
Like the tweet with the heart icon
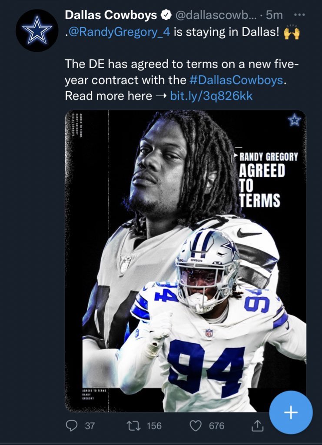pos(196,426)
